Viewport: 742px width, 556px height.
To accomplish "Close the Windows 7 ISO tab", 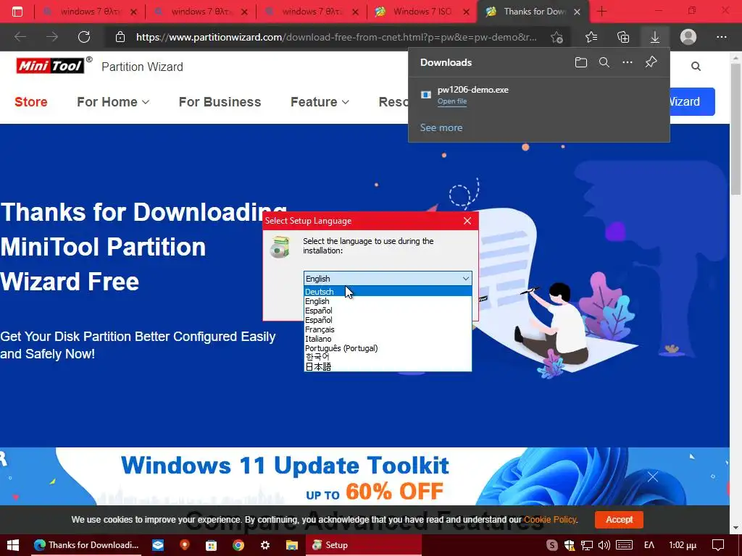I will click(467, 12).
